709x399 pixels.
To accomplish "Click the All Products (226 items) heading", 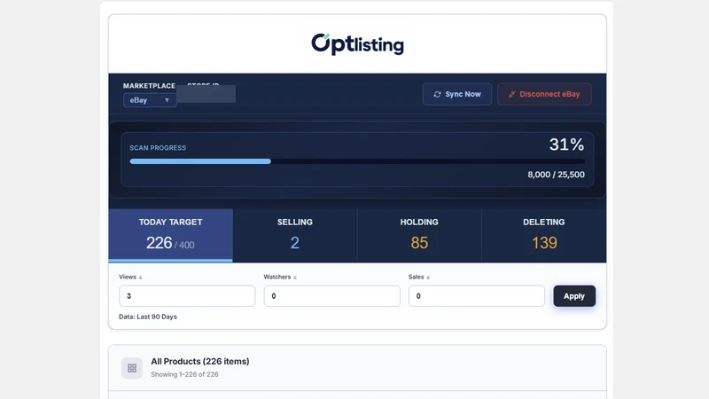I will [x=200, y=362].
